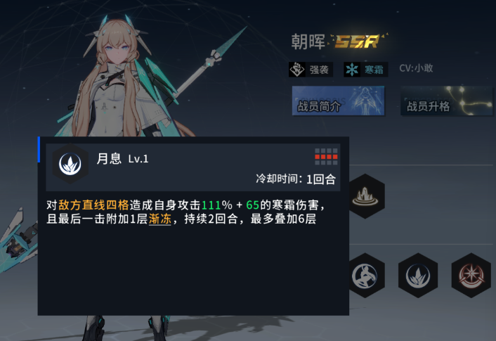496x341 pixels.
Task: Click the CV:小敢 voice actor label
Action: point(416,68)
